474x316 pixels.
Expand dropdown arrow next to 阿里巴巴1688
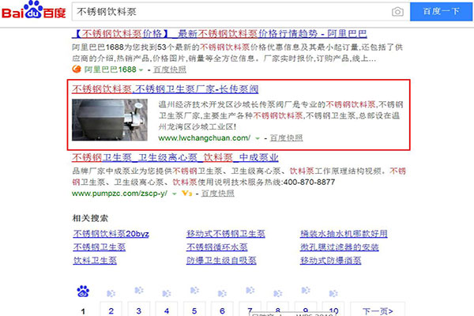(141, 70)
